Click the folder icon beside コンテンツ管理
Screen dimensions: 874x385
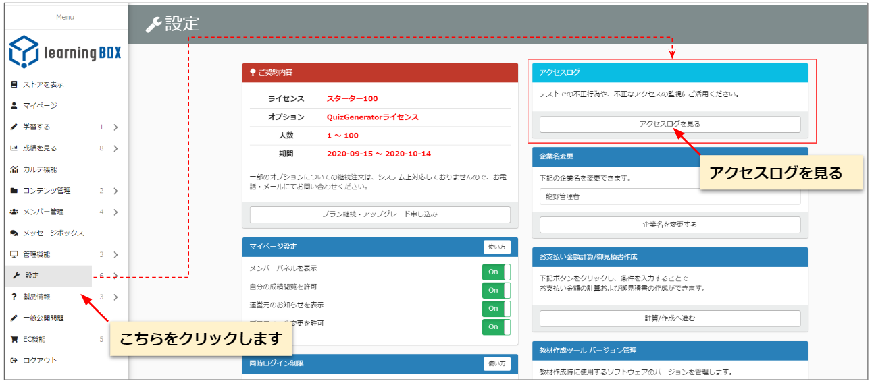pyautogui.click(x=14, y=191)
